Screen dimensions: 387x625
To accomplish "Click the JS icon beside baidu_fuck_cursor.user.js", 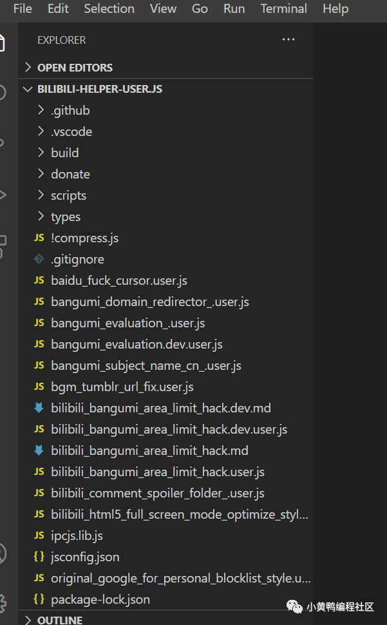I will tap(39, 280).
